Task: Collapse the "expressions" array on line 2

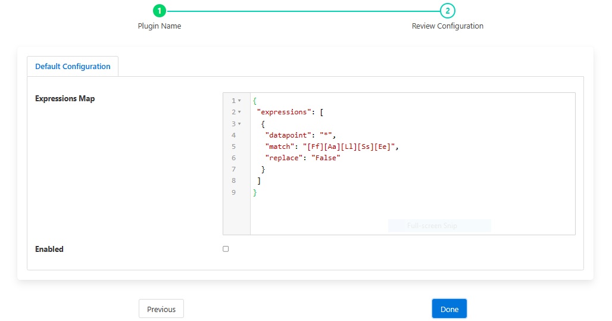Action: click(x=239, y=112)
